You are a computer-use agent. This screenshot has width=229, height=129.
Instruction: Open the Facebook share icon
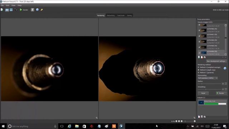pos(33,10)
